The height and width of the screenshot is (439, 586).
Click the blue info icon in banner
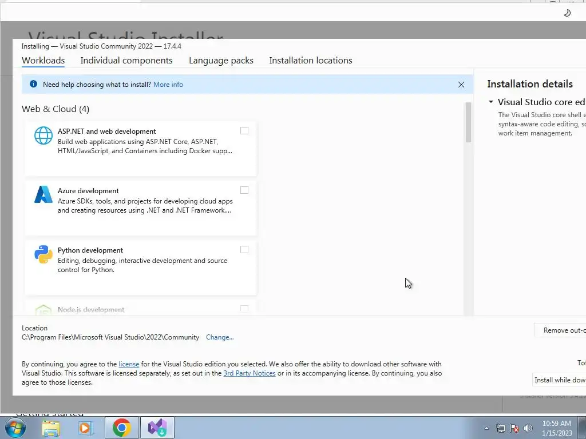pyautogui.click(x=33, y=84)
